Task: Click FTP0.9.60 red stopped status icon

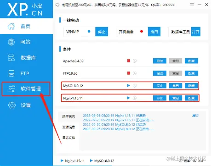Action: tap(129, 73)
